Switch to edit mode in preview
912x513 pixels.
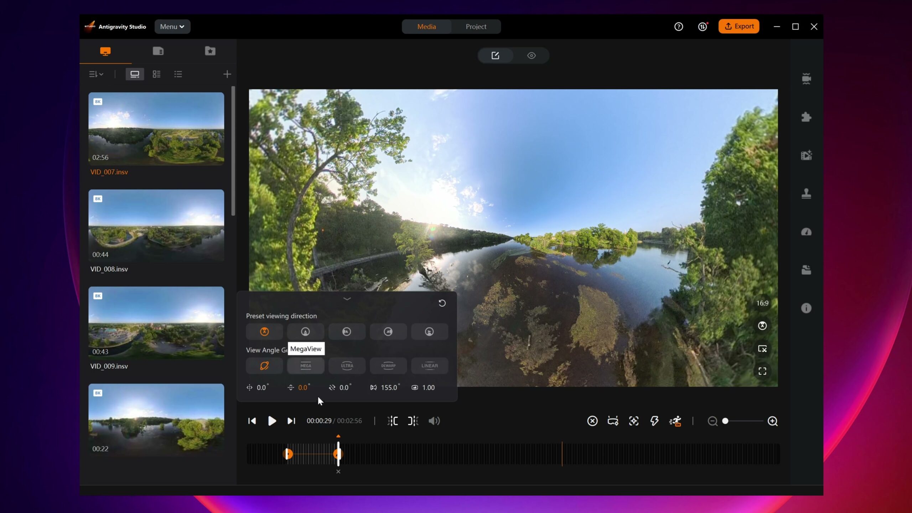[x=495, y=56]
